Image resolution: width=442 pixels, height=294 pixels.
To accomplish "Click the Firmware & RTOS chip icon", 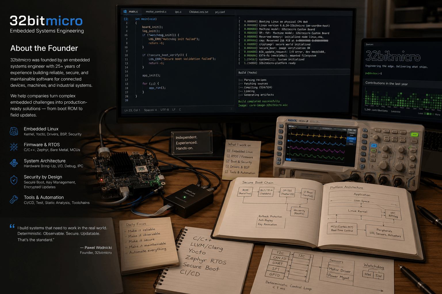I will coord(14,147).
